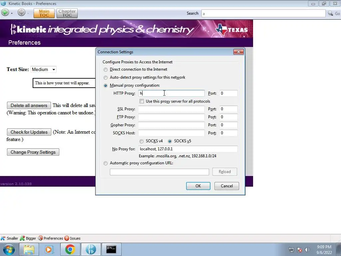Image resolution: width=341 pixels, height=256 pixels.
Task: Minimize the Kinetic Books window
Action: coord(313,3)
